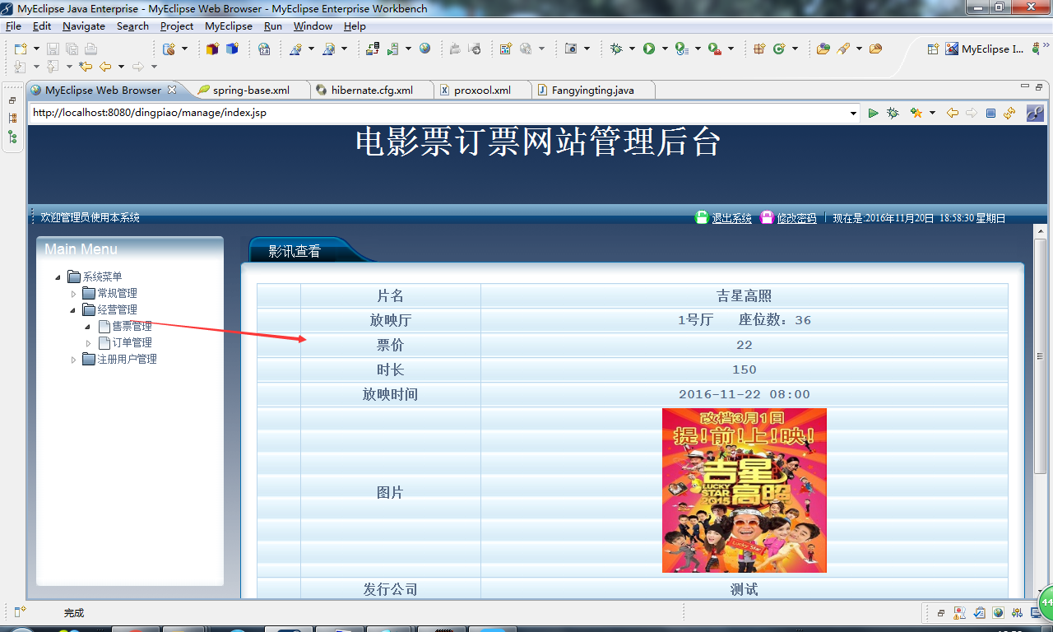
Task: Expand the 订单管理 tree node
Action: pyautogui.click(x=88, y=343)
